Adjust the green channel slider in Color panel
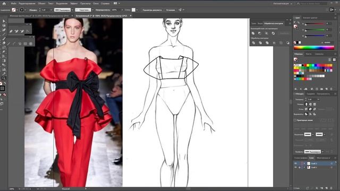The width and height of the screenshot is (340, 191). [x=315, y=30]
